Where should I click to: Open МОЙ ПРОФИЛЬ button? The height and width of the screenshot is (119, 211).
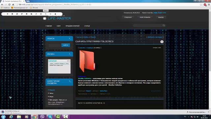pyautogui.click(x=145, y=17)
